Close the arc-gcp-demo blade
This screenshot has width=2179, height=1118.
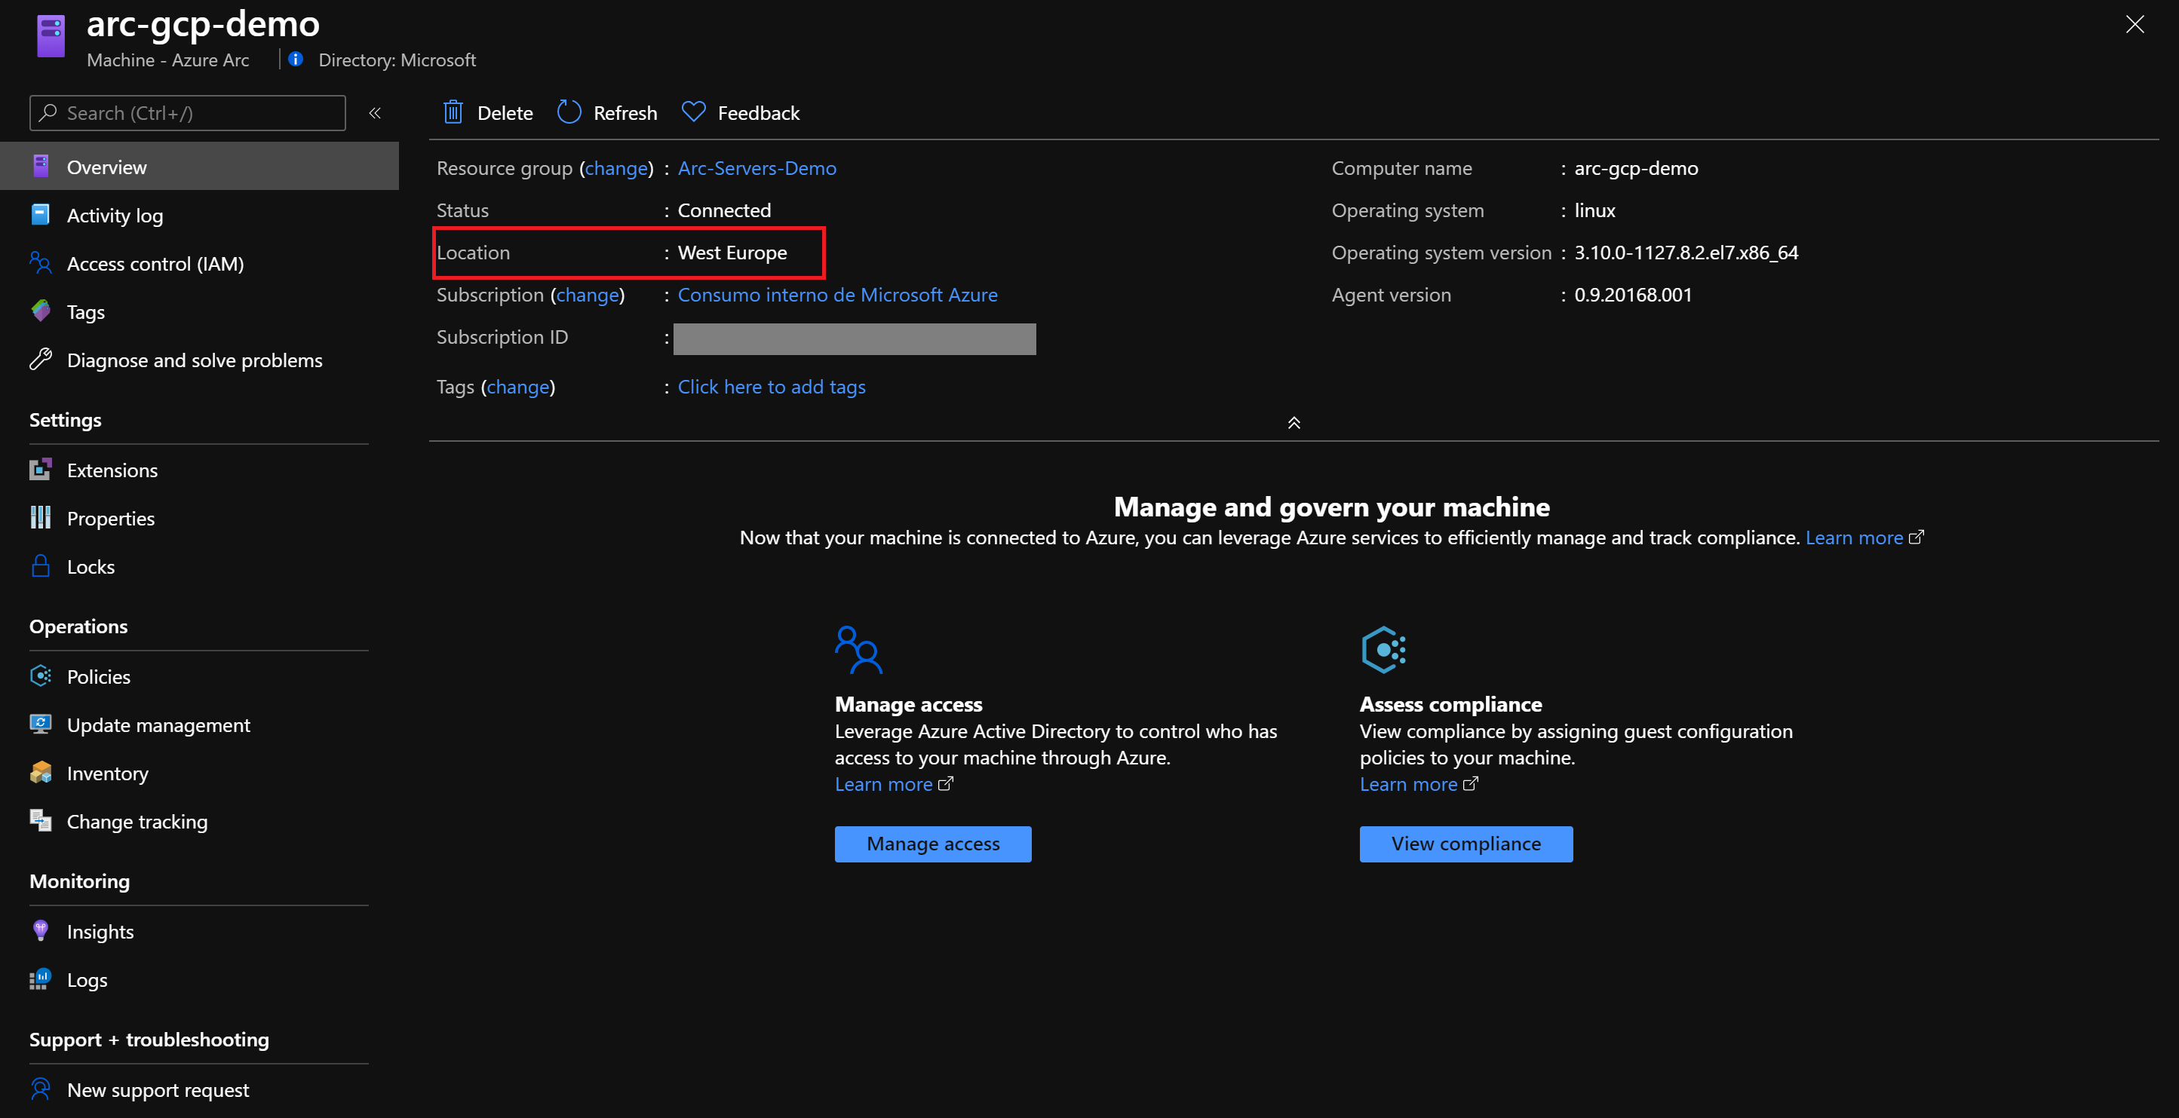coord(2134,23)
